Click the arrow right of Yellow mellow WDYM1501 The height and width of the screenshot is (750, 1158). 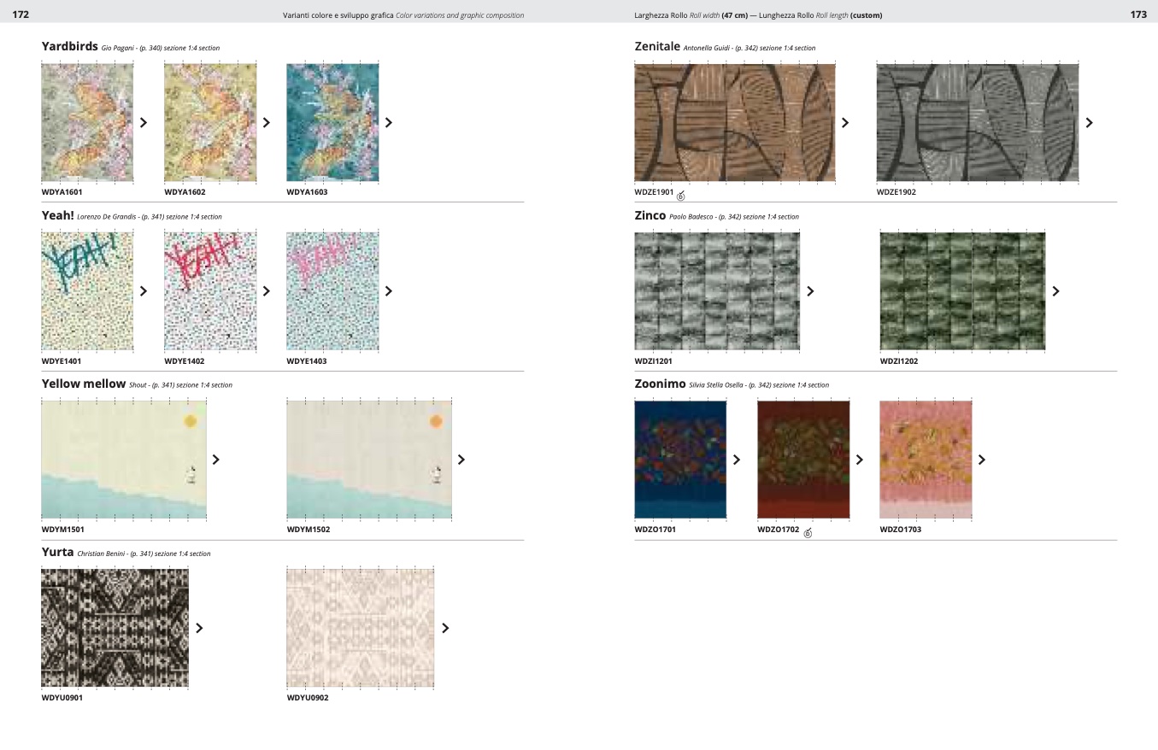tap(216, 460)
